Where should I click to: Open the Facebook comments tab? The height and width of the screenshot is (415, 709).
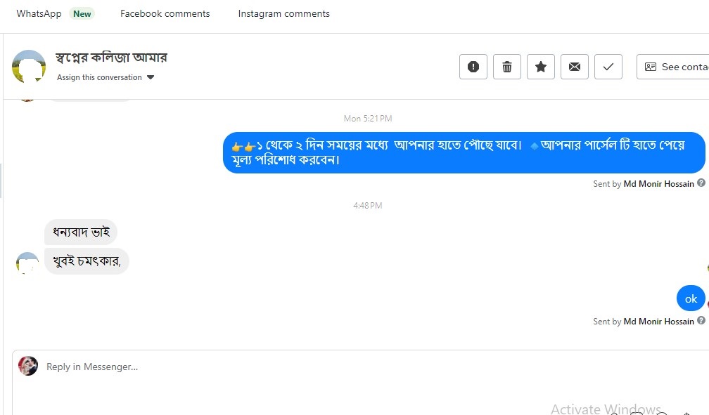click(x=165, y=13)
